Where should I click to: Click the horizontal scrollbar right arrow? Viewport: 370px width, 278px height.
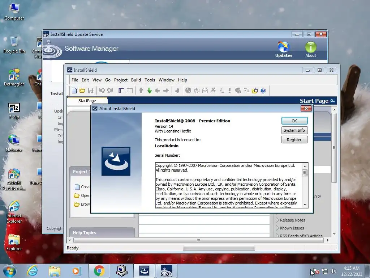pyautogui.click(x=328, y=240)
